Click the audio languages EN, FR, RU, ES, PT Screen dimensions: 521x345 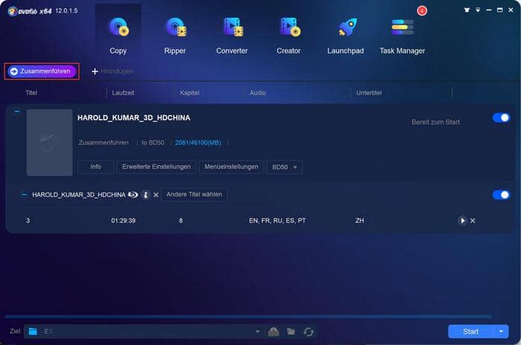pyautogui.click(x=277, y=221)
